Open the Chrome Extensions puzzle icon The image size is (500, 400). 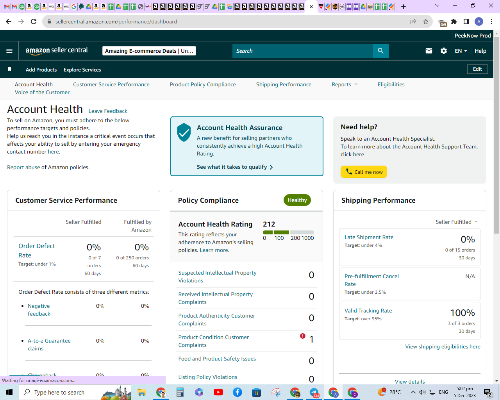[x=454, y=21]
